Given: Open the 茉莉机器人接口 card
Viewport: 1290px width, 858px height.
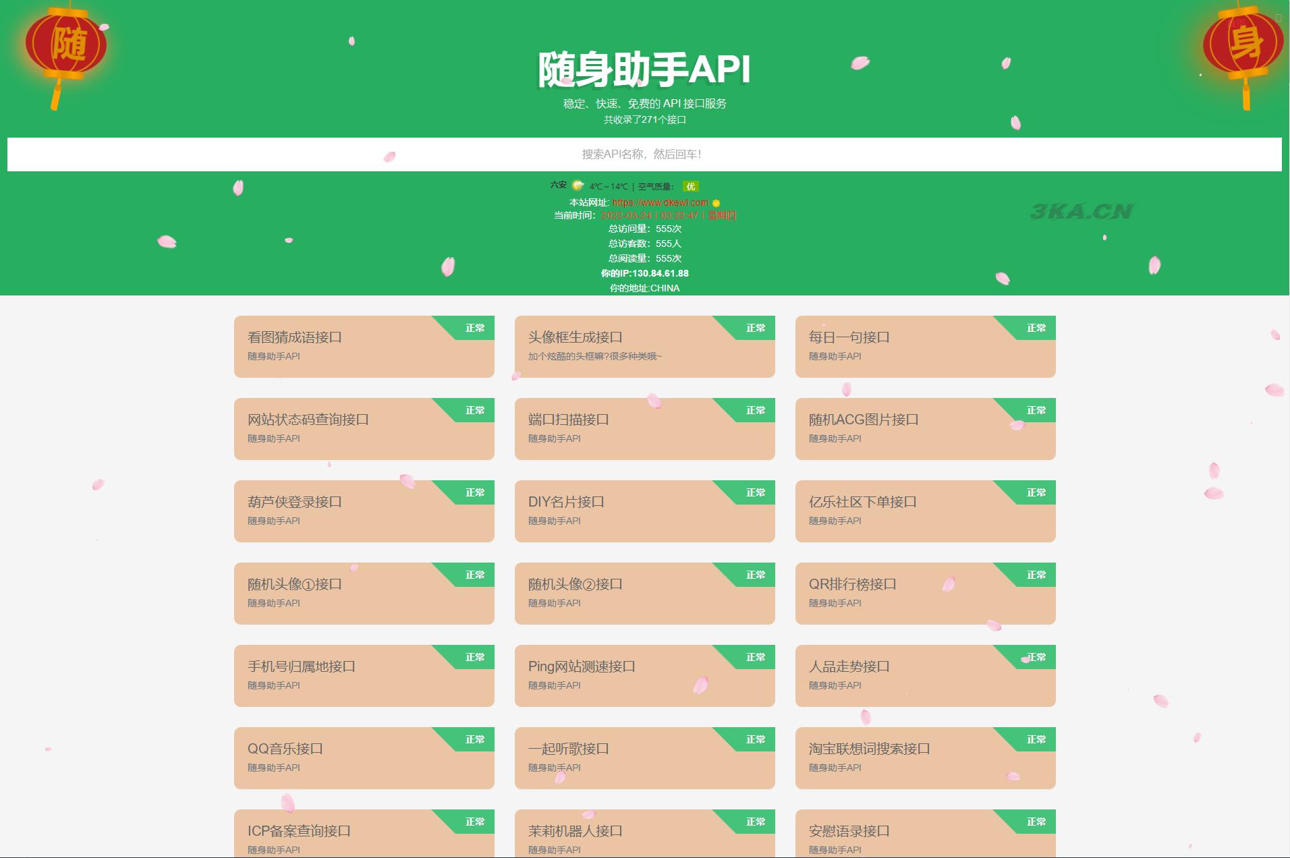Looking at the screenshot, I should (644, 834).
